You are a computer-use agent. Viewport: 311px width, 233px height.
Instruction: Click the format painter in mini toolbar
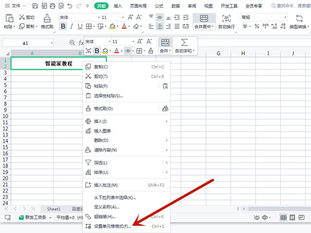click(151, 51)
